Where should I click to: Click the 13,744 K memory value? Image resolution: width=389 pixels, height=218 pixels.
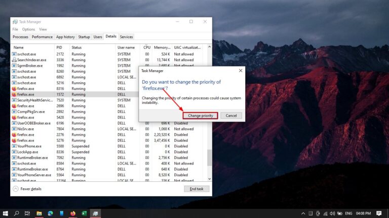point(163,60)
